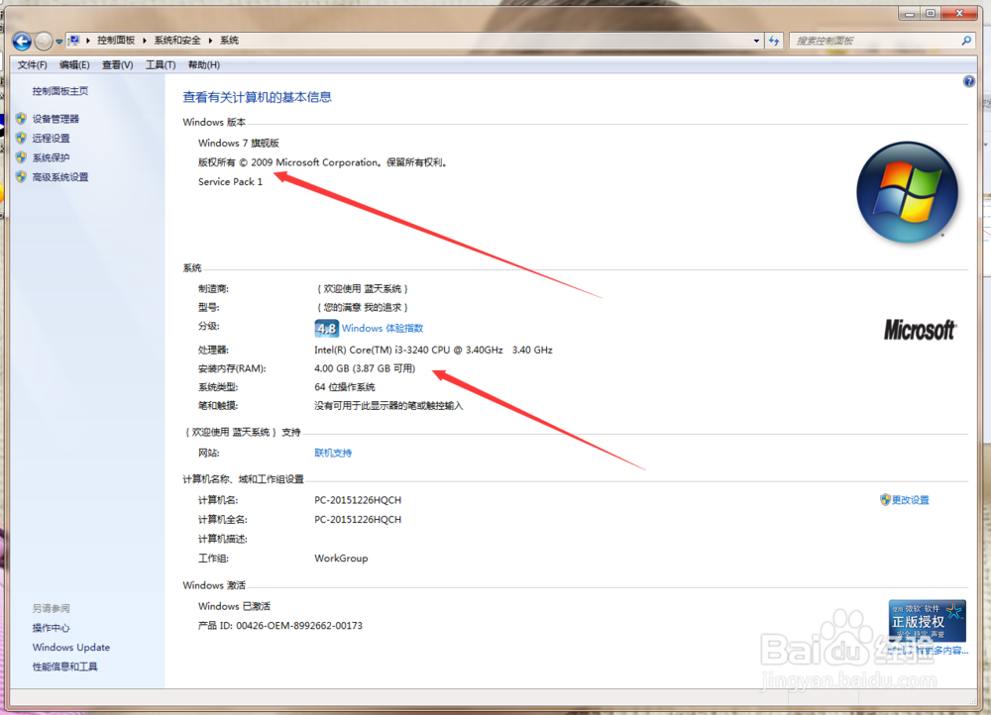Screen dimensions: 991x715
Task: Open 性能信息和工具 link
Action: pos(65,666)
